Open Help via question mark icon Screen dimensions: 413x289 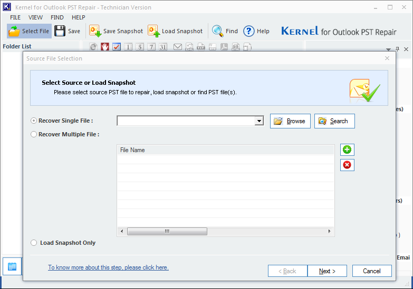click(249, 31)
